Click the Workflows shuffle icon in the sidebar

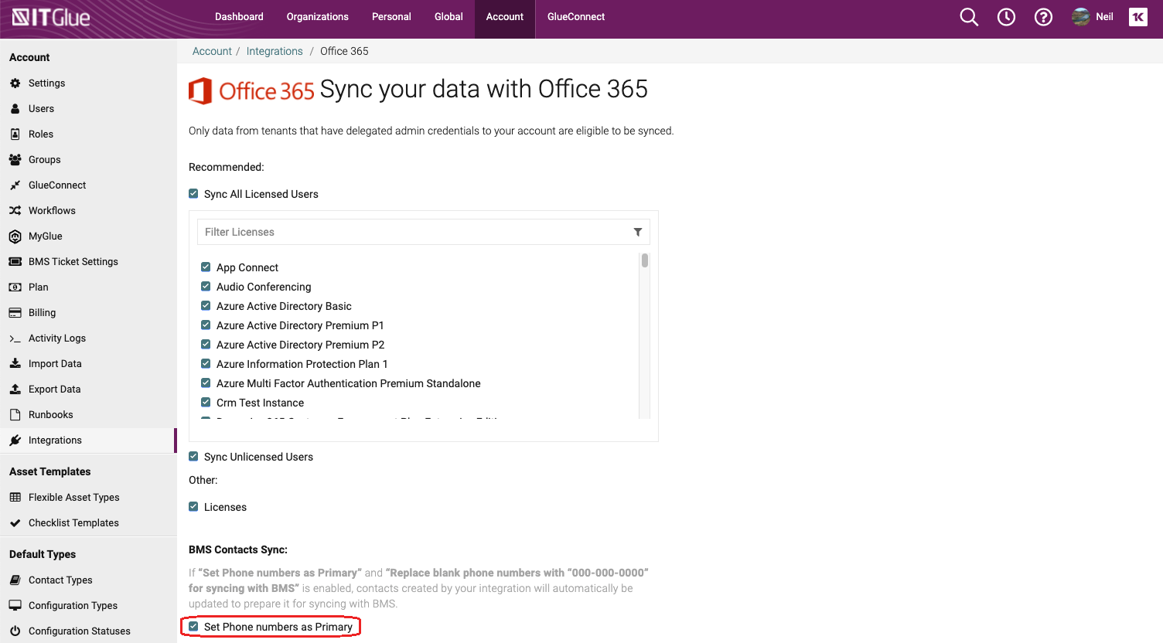pos(15,210)
